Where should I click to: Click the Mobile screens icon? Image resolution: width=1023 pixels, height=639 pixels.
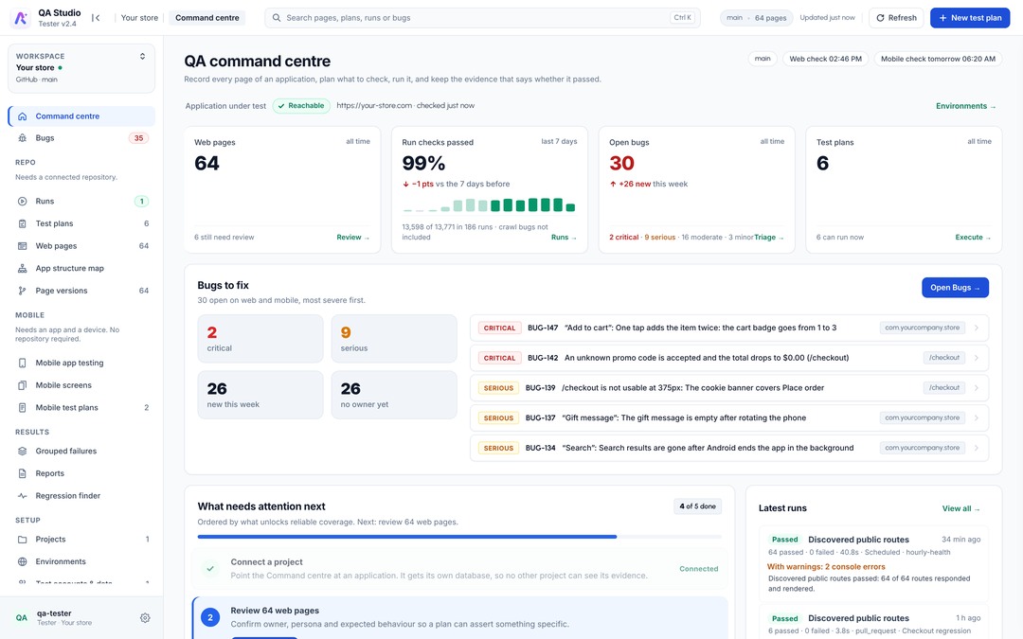coord(22,385)
